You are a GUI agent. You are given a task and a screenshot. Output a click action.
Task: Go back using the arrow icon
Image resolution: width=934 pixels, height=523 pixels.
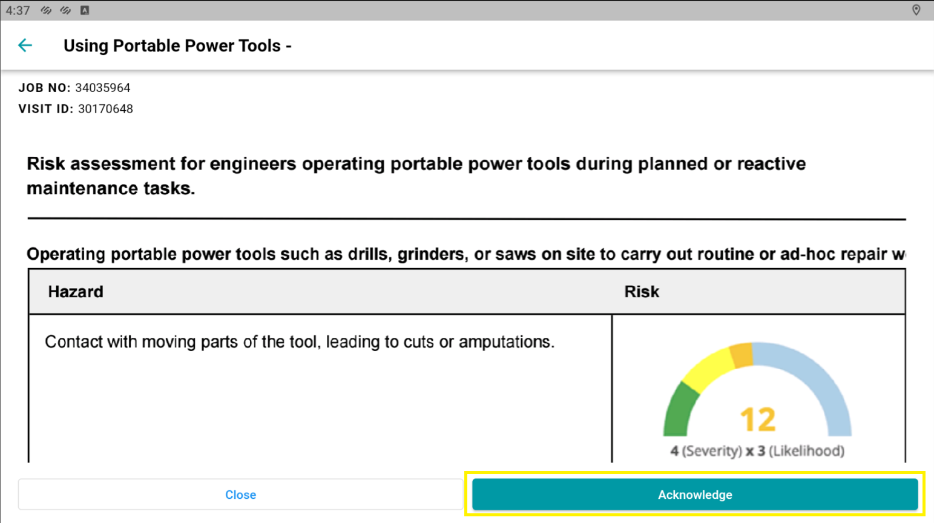click(25, 45)
